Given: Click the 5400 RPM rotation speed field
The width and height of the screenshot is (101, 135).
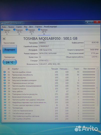Looking at the screenshot, I should [x=92, y=50].
